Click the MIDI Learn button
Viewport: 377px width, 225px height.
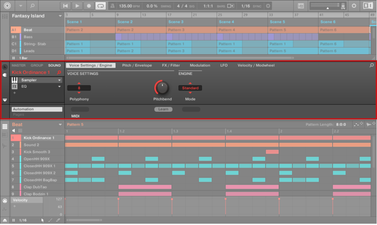[163, 109]
